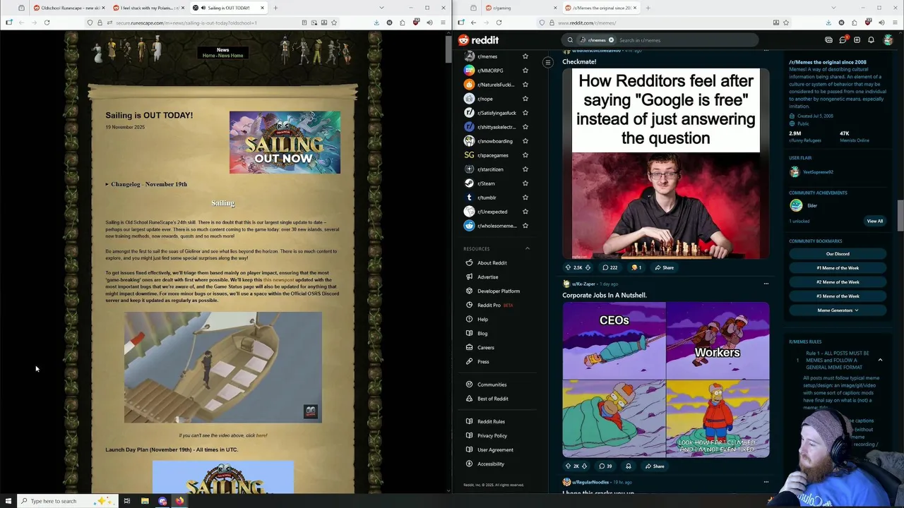Viewport: 904px width, 508px height.
Task: Open tab list dropdown in Reddit window
Action: pyautogui.click(x=833, y=8)
